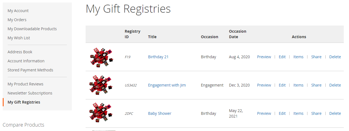
Task: Open Address Book sidebar item
Action: pos(20,52)
